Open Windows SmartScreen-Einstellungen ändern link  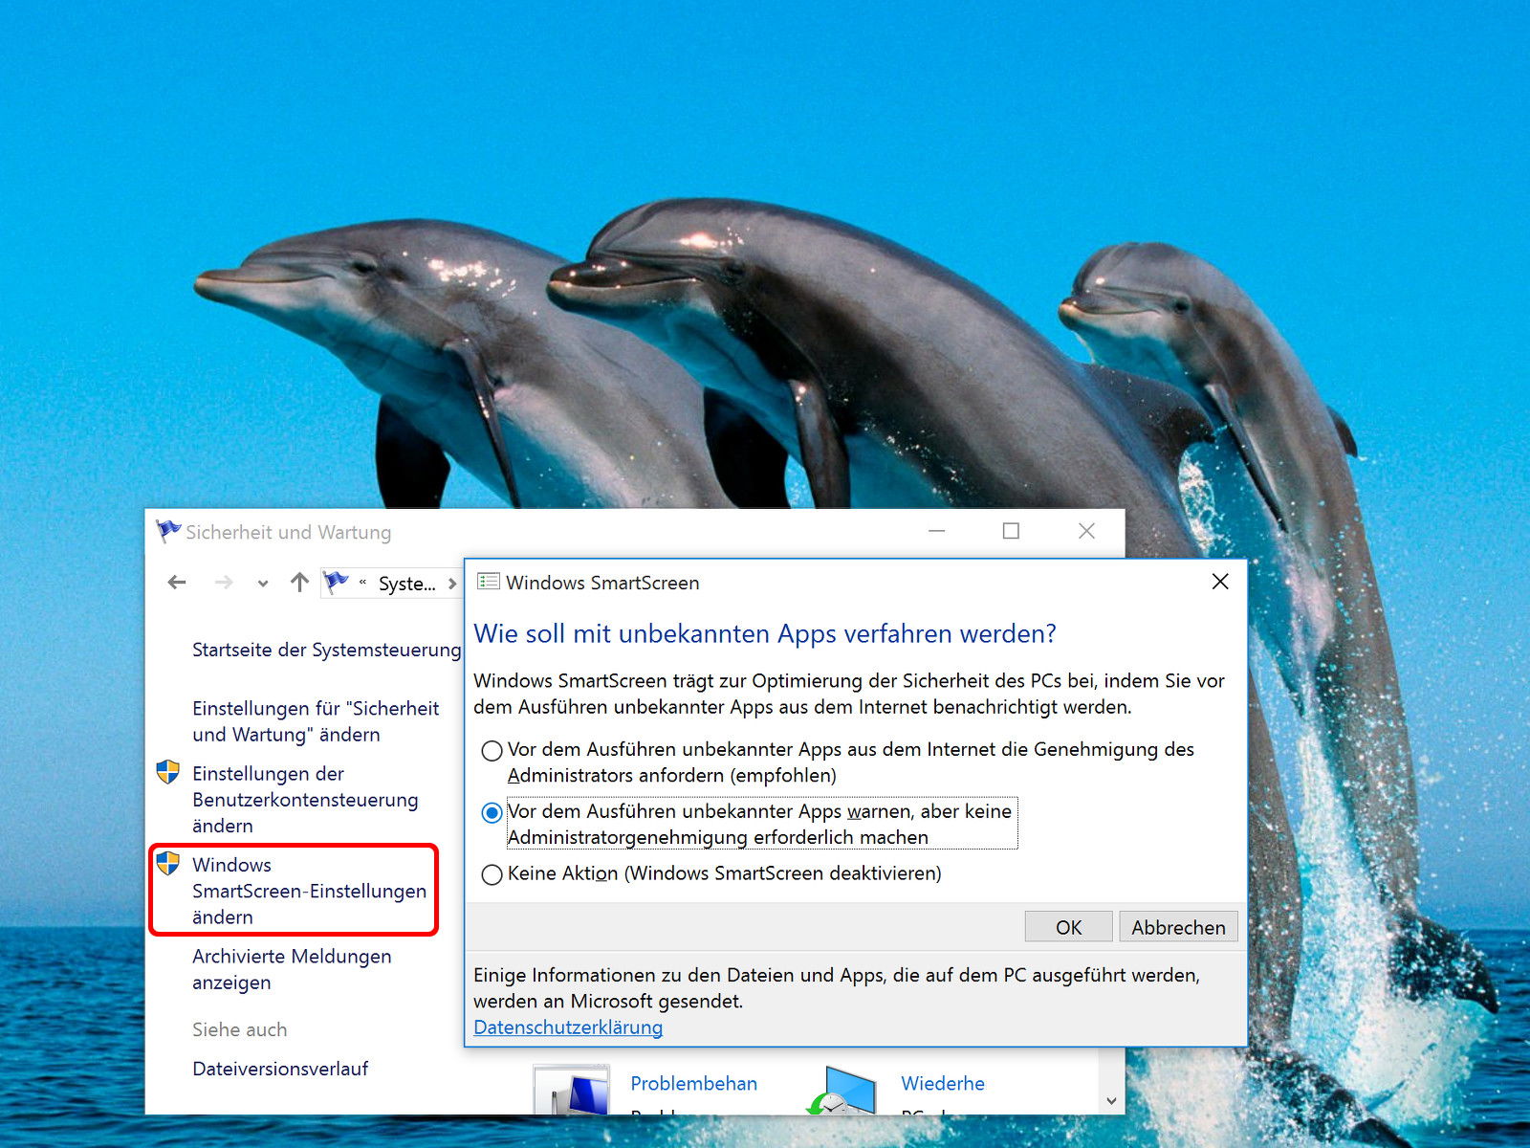(309, 891)
